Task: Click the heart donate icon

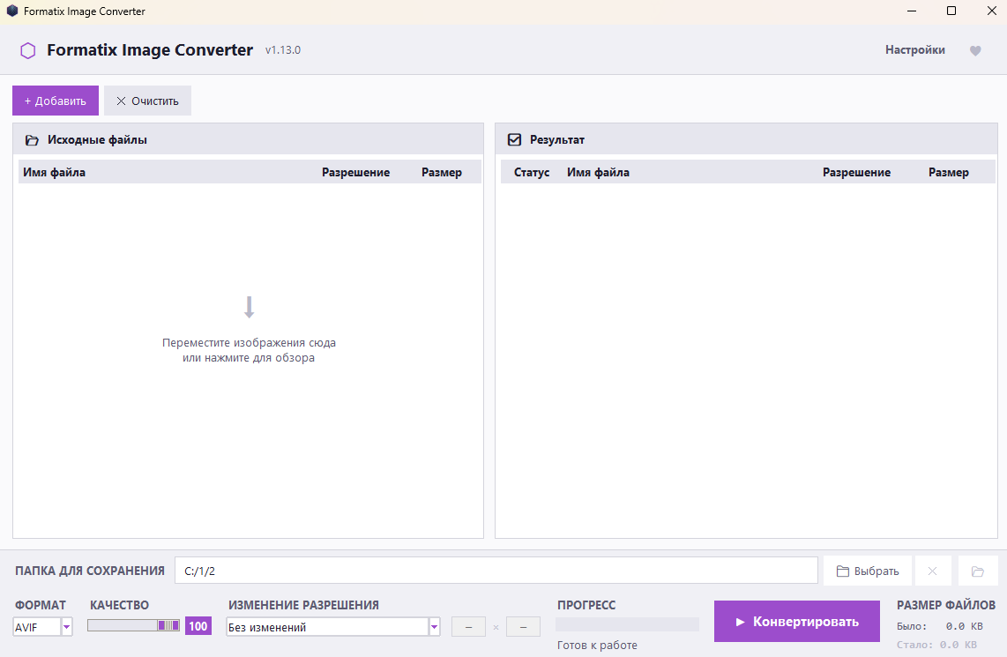Action: [975, 51]
